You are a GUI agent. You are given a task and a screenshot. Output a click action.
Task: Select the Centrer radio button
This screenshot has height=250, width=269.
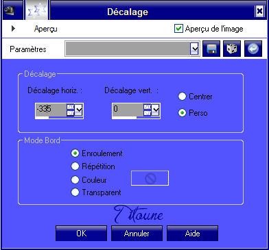(x=182, y=97)
